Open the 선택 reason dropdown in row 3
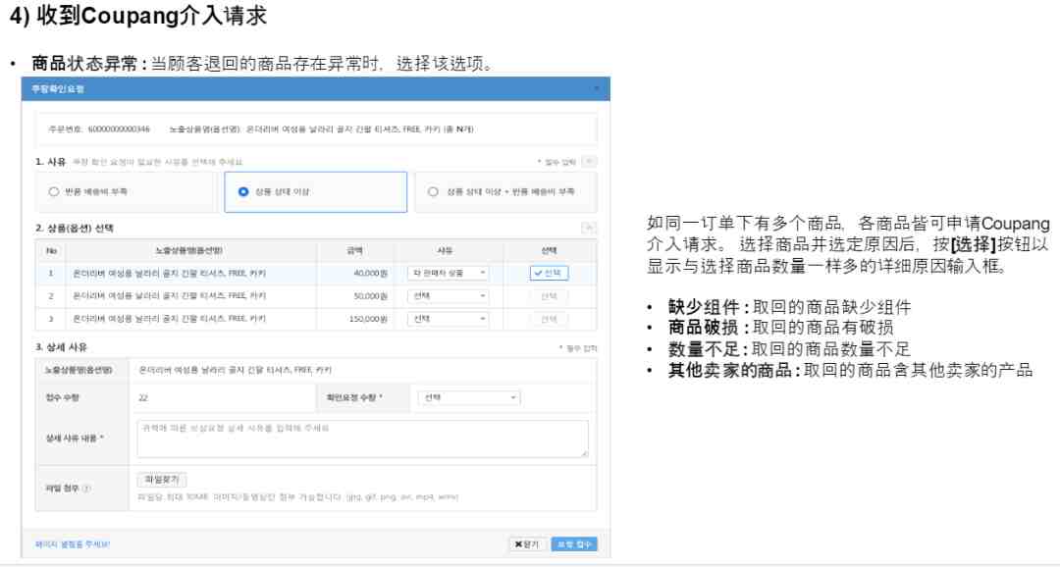Screen dimensions: 1060x568 [x=448, y=318]
